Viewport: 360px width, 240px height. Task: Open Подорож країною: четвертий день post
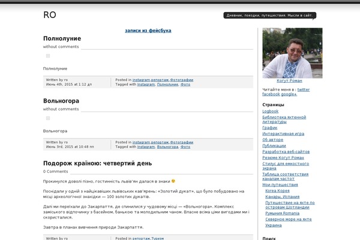(x=98, y=163)
